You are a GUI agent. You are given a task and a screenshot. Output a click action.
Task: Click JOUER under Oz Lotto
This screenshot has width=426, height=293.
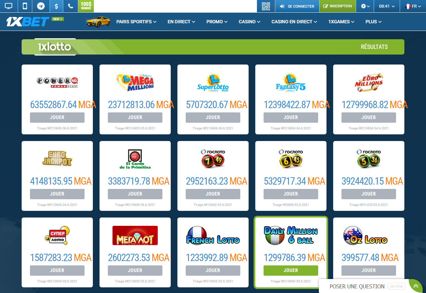[369, 270]
